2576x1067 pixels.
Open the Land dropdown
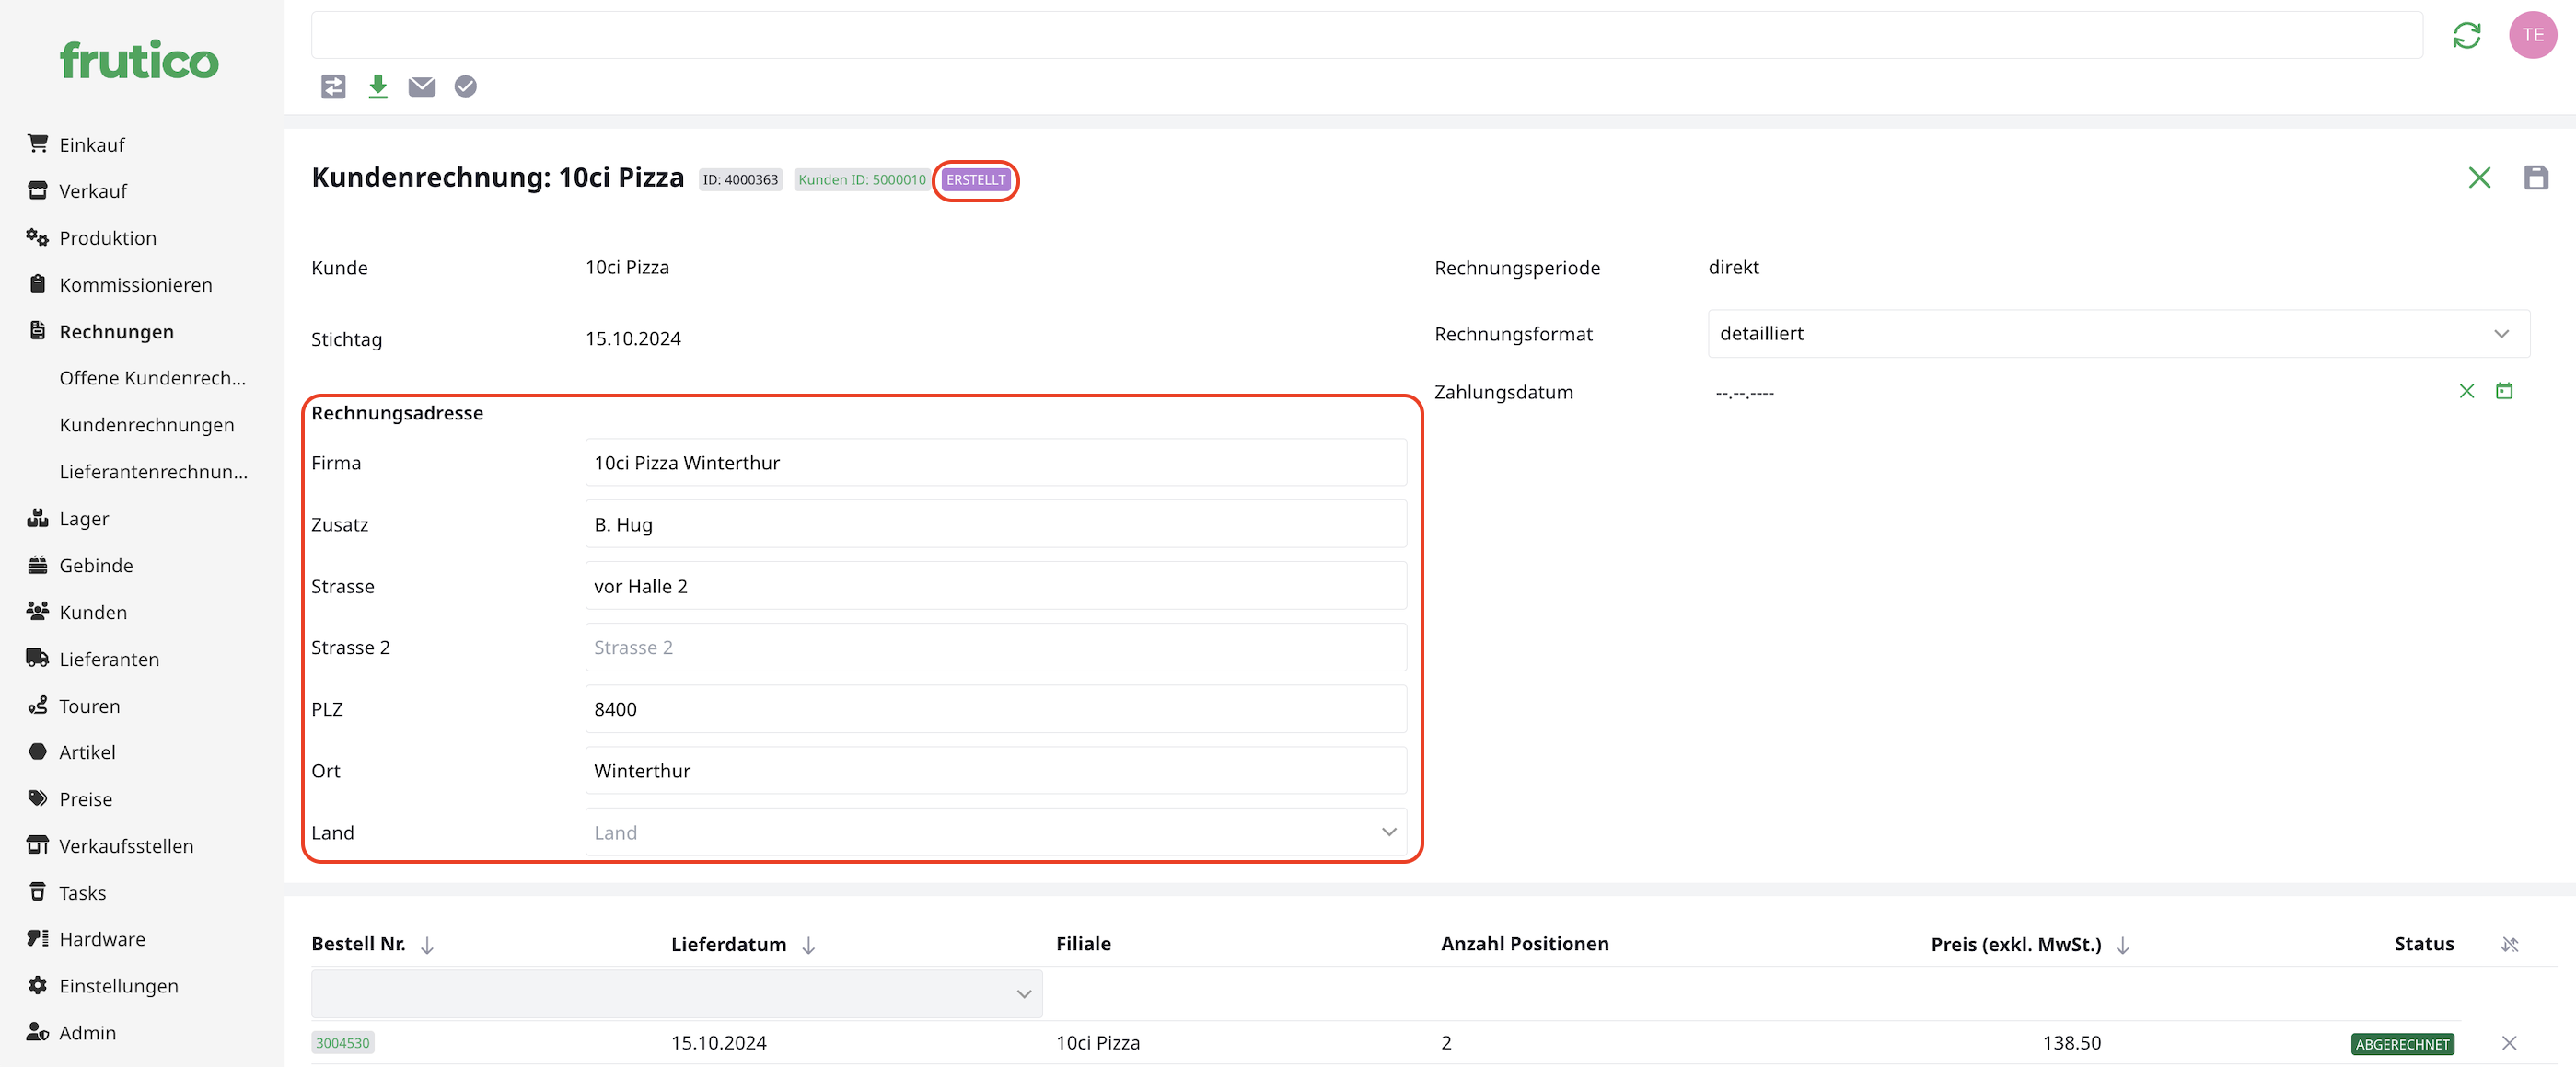pos(995,832)
